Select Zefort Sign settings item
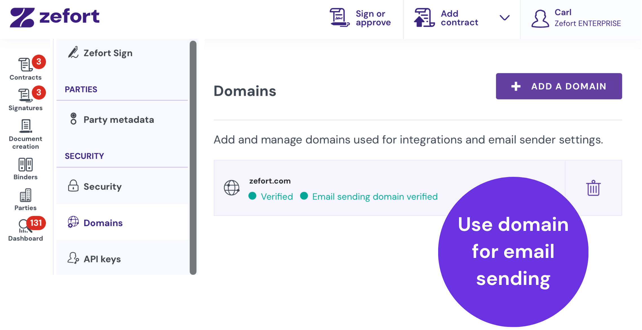 [122, 53]
